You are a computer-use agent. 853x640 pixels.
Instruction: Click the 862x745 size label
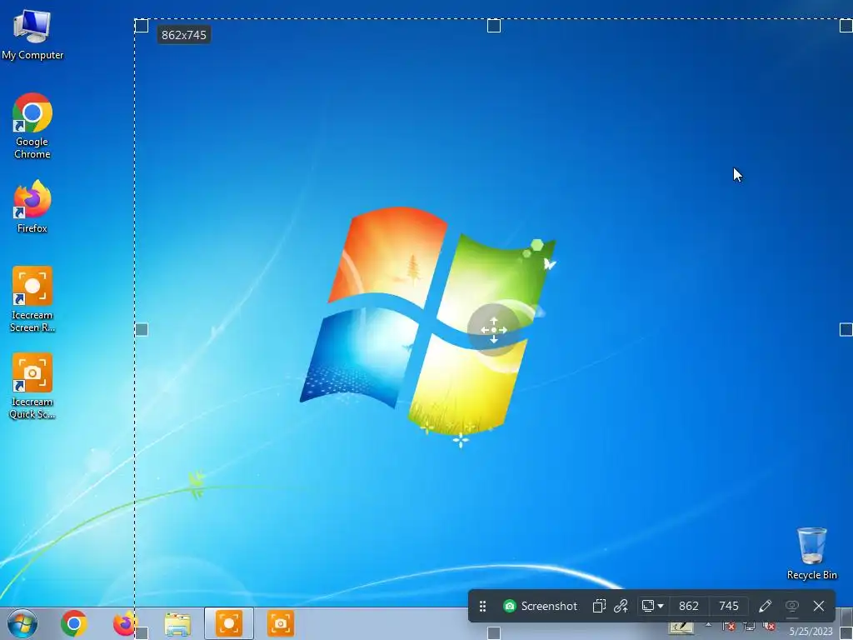[184, 35]
